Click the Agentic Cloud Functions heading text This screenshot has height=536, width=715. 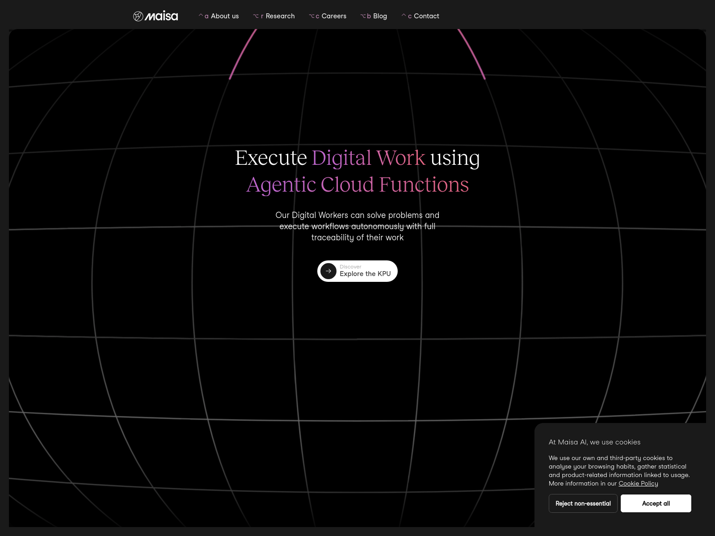coord(357,184)
